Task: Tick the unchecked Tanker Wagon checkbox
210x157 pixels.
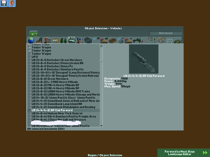Action: point(29,54)
